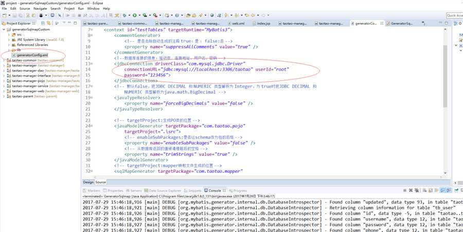Open the Servers view tab
Image resolution: width=463 pixels, height=232 pixels.
coord(134,191)
